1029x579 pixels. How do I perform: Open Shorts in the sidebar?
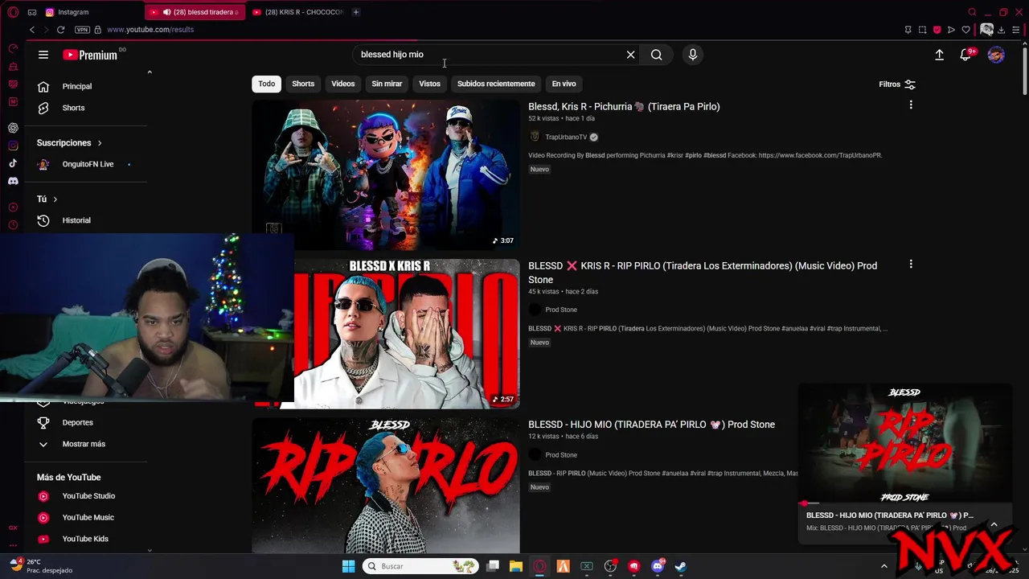pos(73,108)
